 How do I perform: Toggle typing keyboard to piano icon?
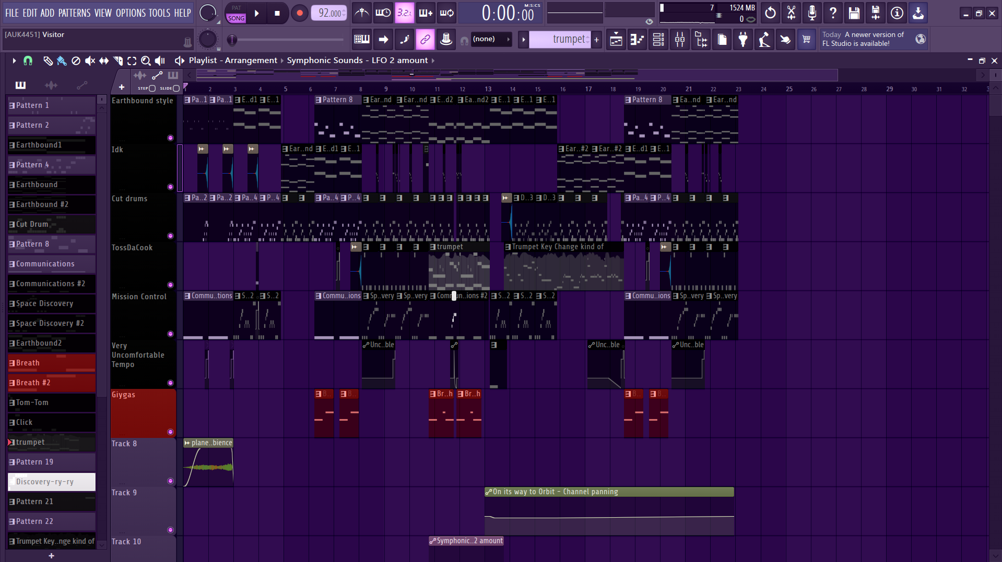pos(362,39)
